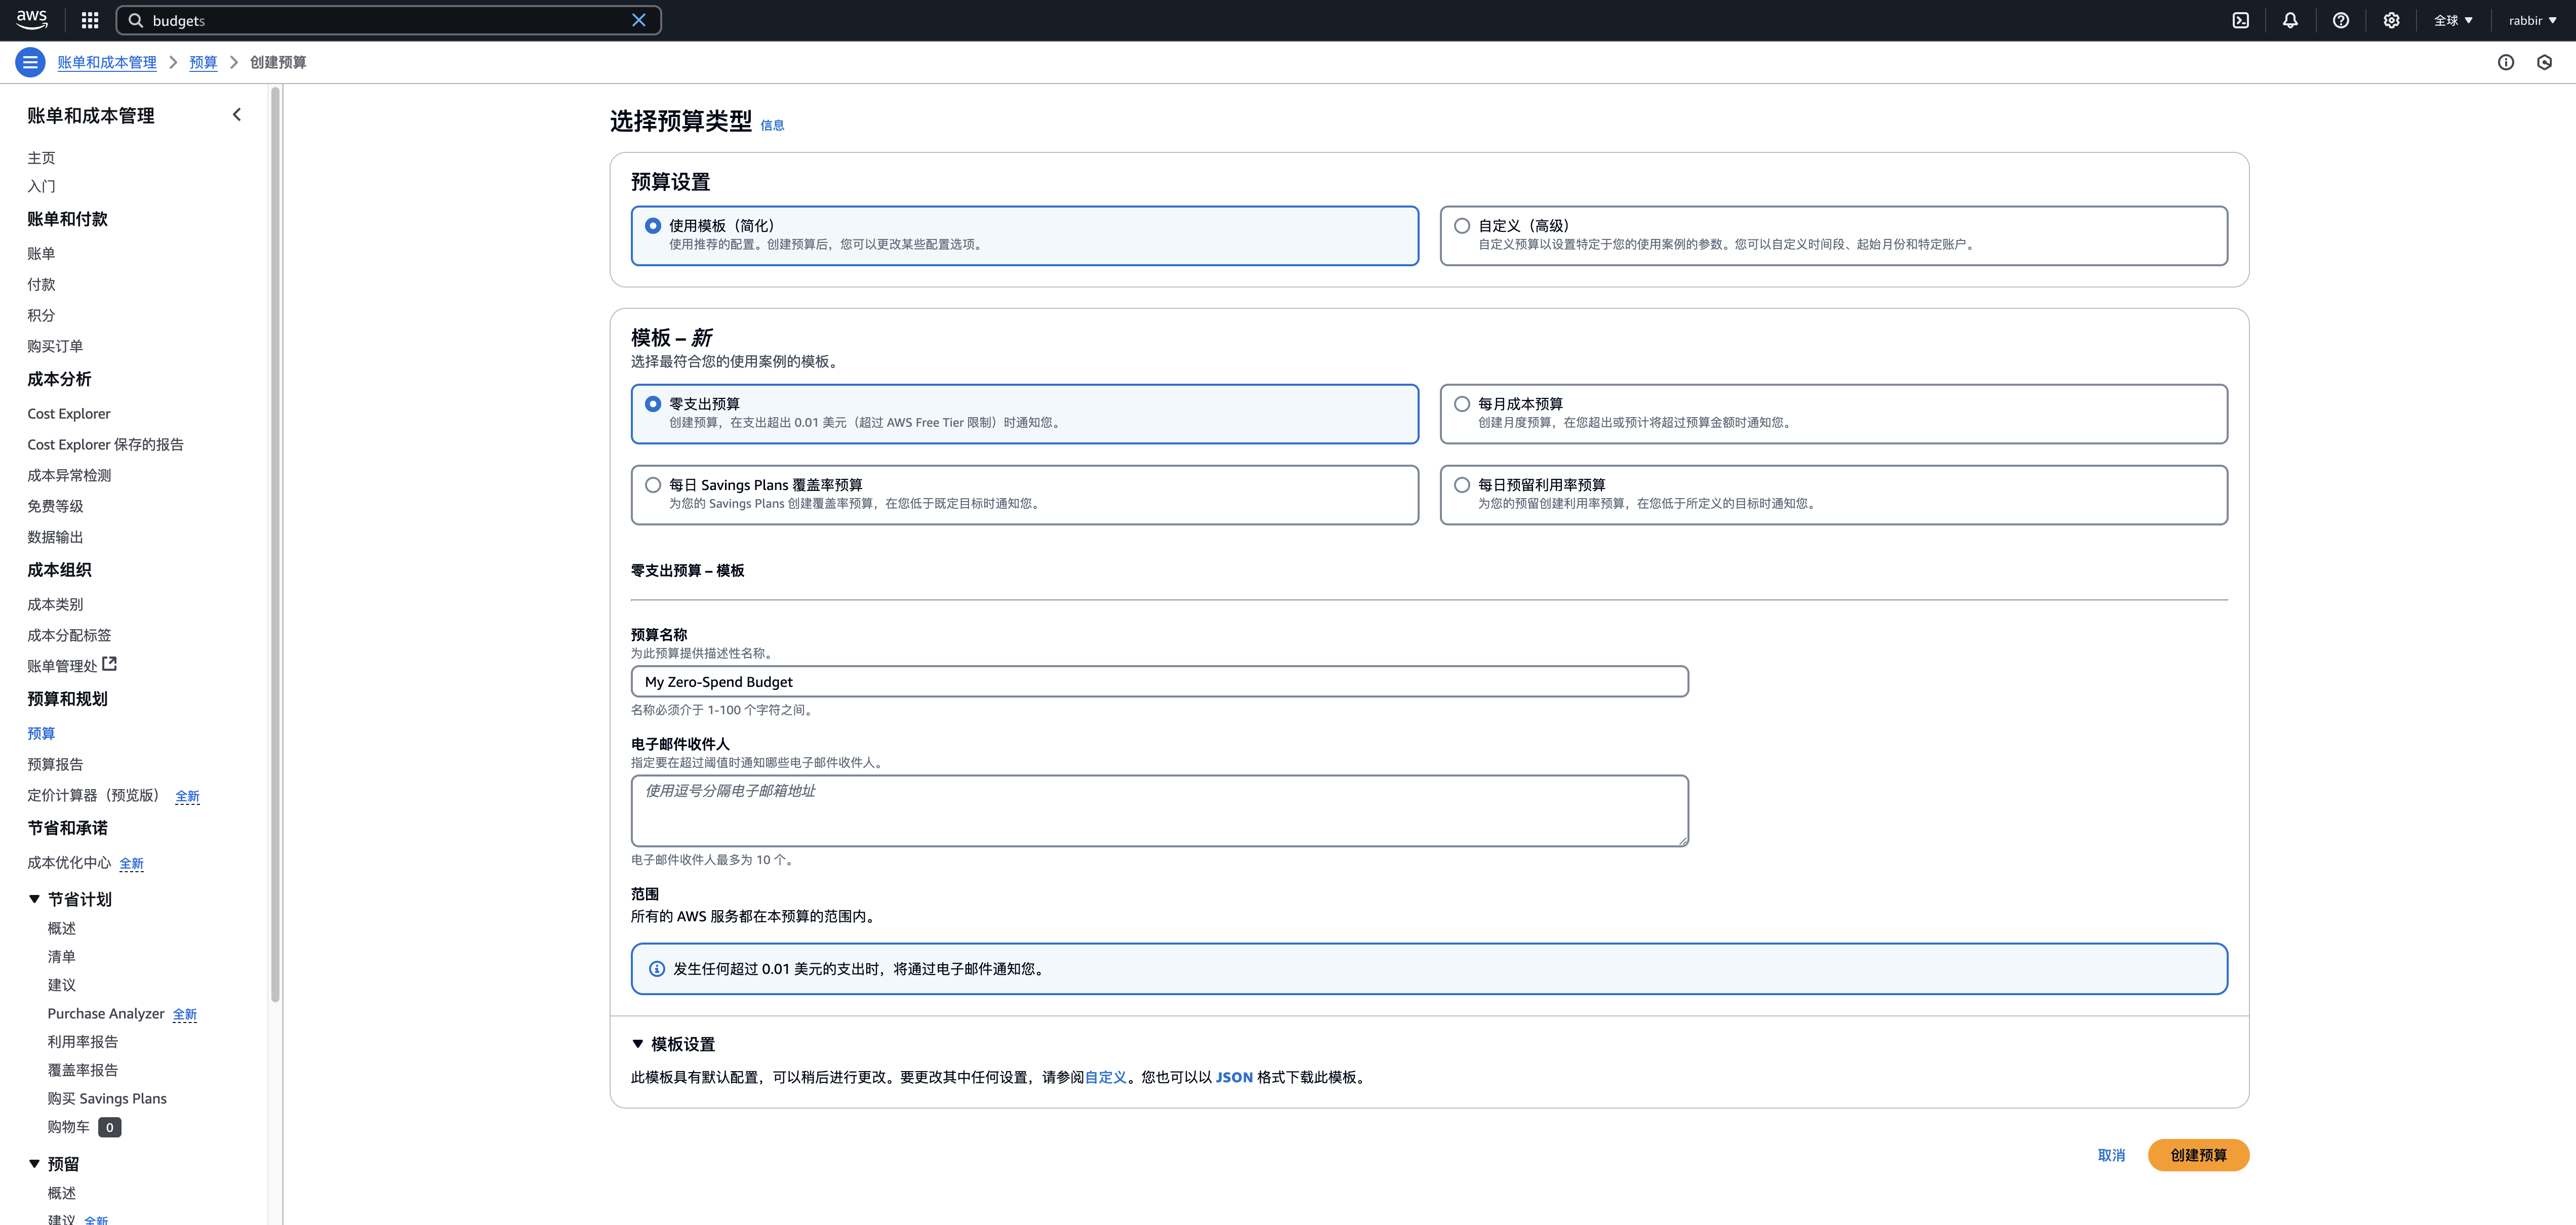Click the 创建预算 button

point(2198,1155)
